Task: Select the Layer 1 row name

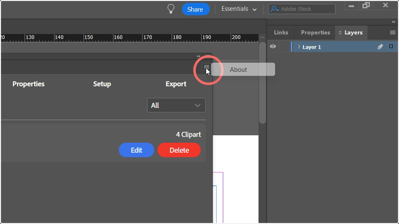Action: click(312, 47)
